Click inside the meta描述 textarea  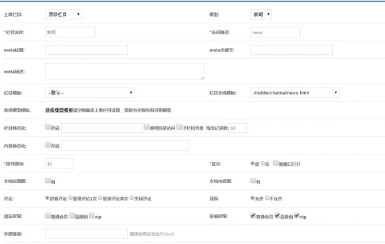[124, 72]
